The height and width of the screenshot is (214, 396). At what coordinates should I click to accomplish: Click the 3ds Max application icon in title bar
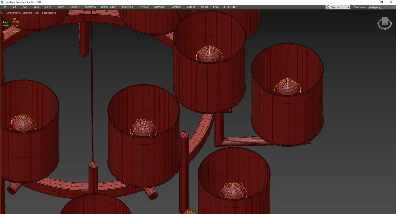click(x=2, y=2)
